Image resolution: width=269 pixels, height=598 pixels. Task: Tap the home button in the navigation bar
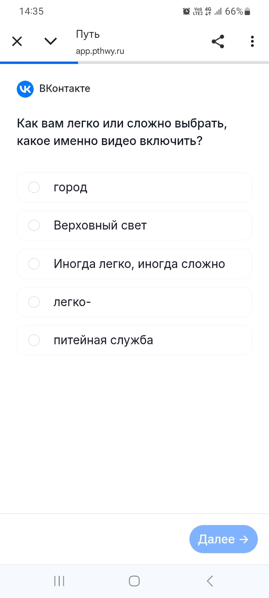click(x=134, y=581)
